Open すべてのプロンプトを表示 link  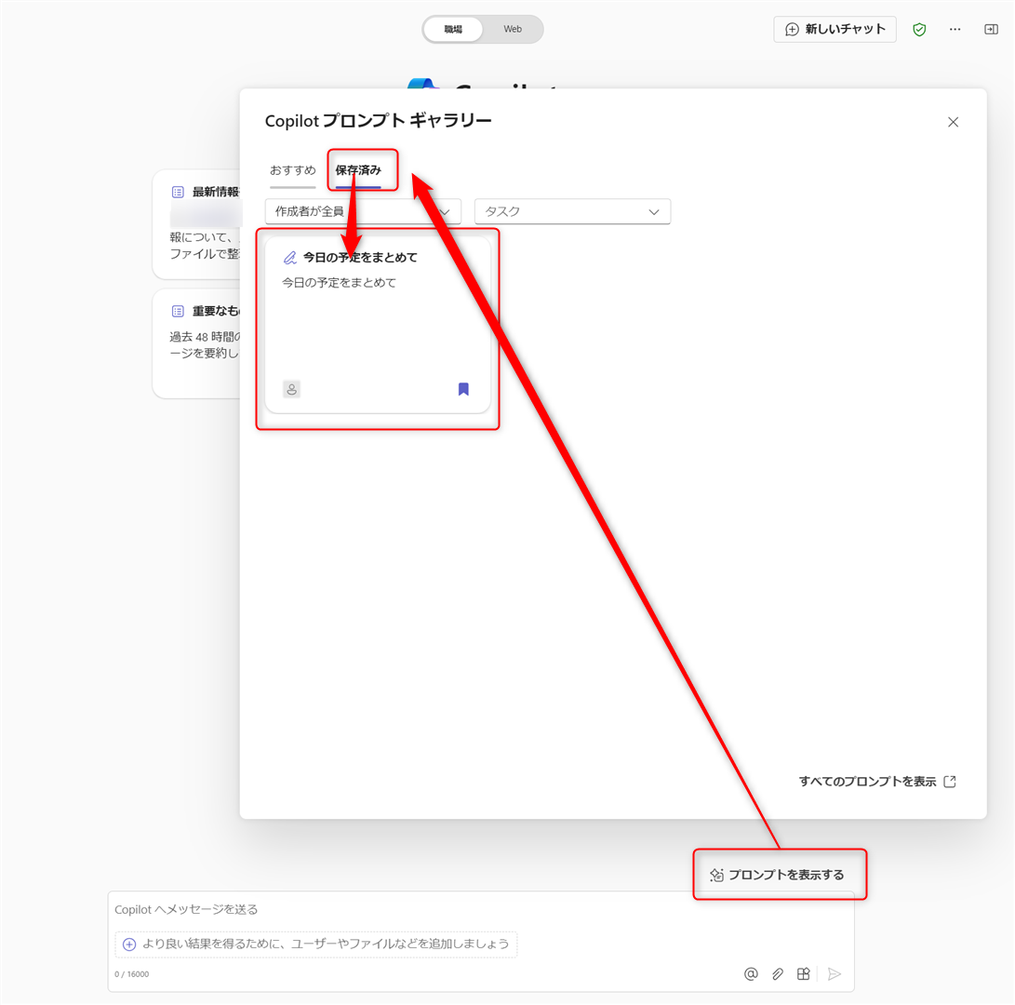coord(867,782)
